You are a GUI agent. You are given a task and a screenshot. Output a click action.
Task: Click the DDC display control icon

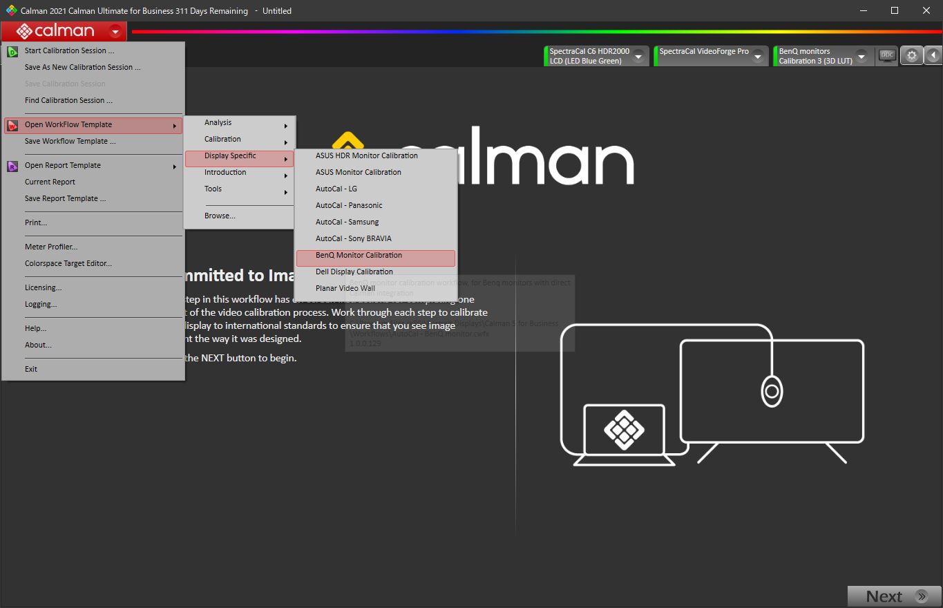(x=886, y=56)
